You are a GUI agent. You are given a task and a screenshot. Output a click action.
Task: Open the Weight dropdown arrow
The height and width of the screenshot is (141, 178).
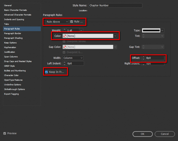tap(81, 30)
